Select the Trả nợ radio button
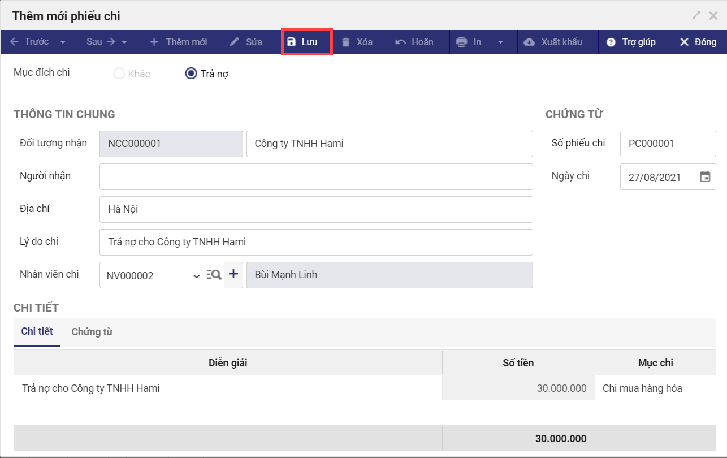Screen dimensions: 727x458 point(191,74)
